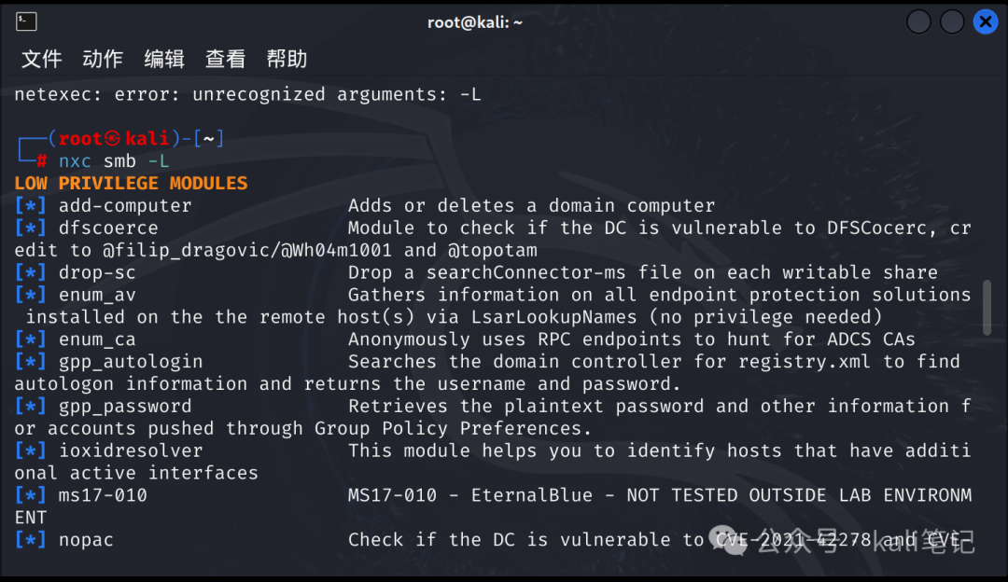This screenshot has width=1008, height=582.
Task: Open the 查看 menu
Action: [226, 59]
